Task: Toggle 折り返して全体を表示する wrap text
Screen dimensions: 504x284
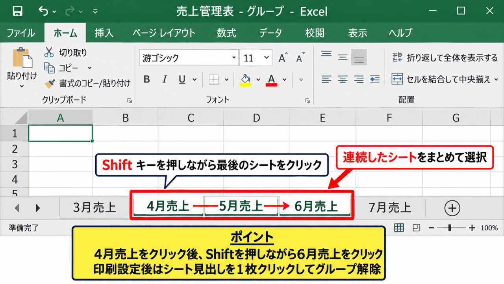Action: point(445,58)
